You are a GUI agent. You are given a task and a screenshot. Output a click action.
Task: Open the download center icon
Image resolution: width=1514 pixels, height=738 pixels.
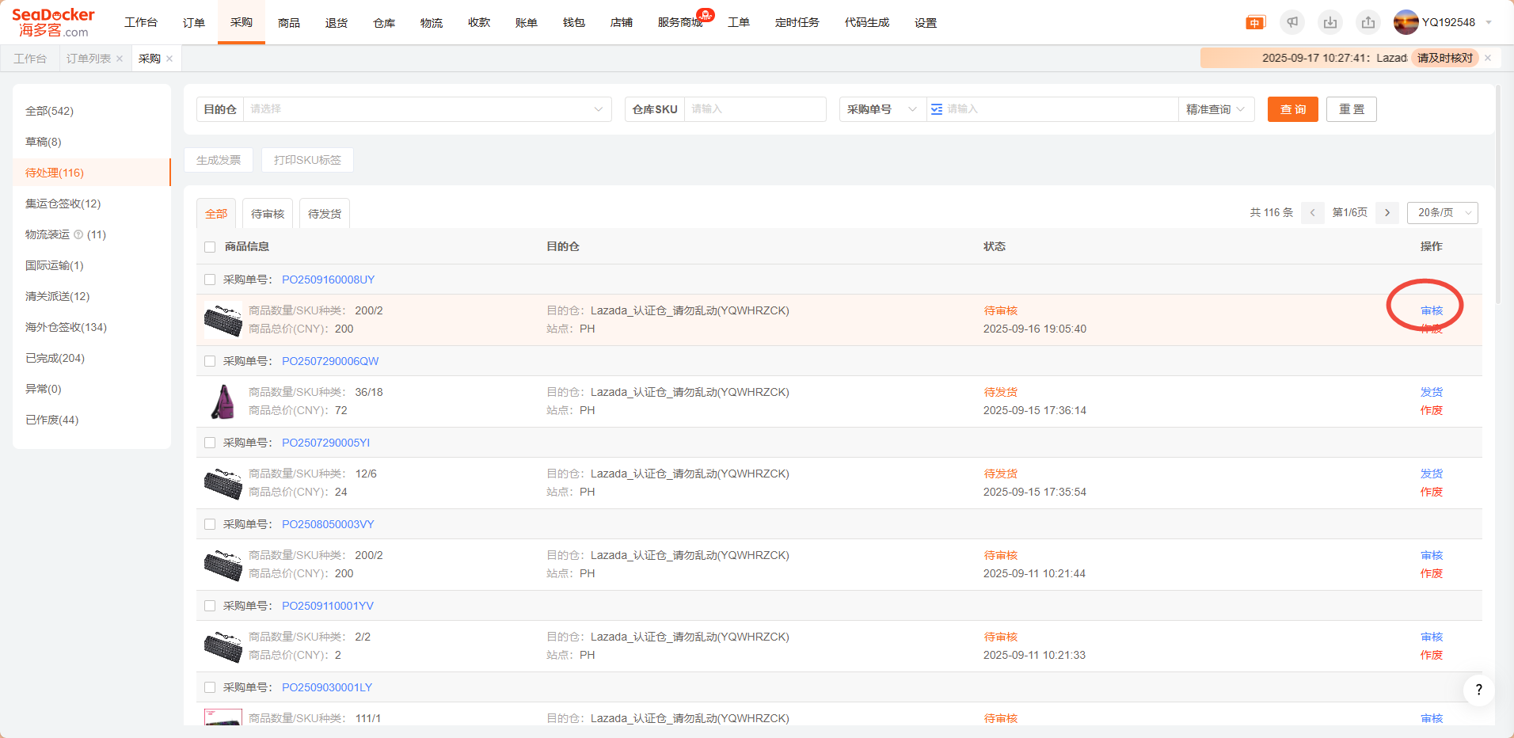(x=1330, y=22)
